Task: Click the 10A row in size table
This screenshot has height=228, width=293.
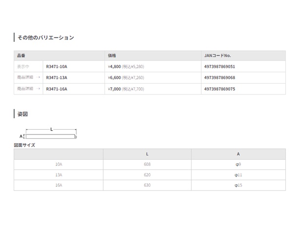Action: coord(150,165)
